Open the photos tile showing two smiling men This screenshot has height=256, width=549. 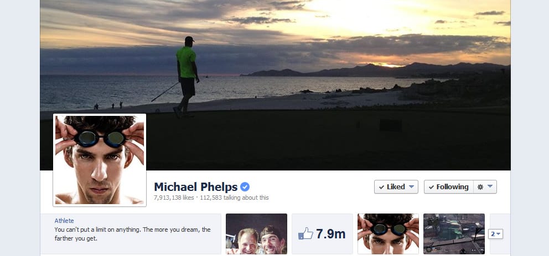(256, 233)
